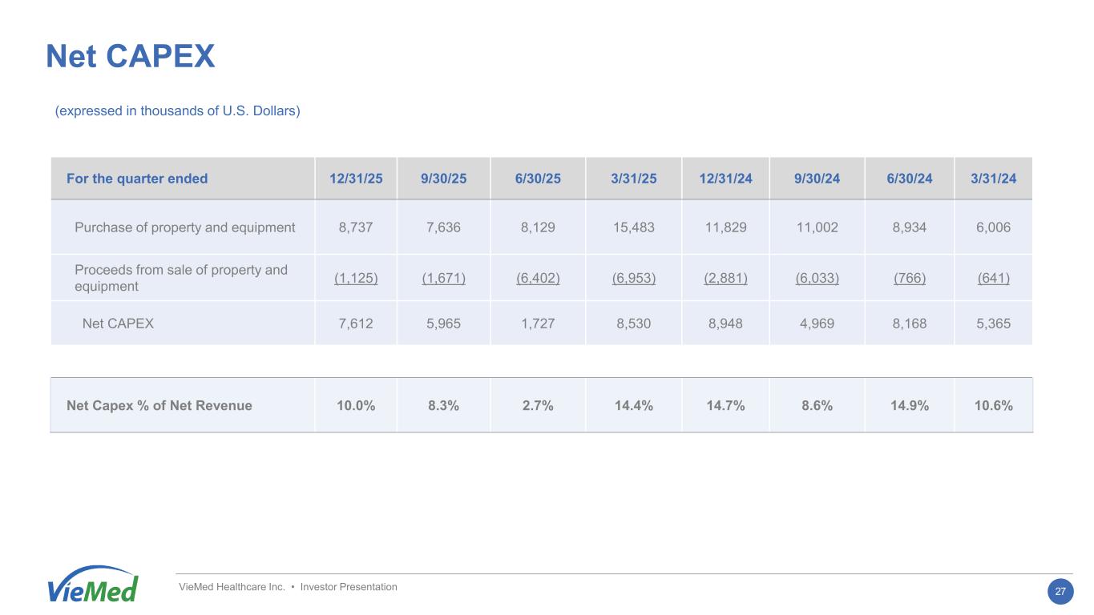The height and width of the screenshot is (615, 1094).
Task: Click the 'For the quarter ended' header
Action: (x=137, y=179)
